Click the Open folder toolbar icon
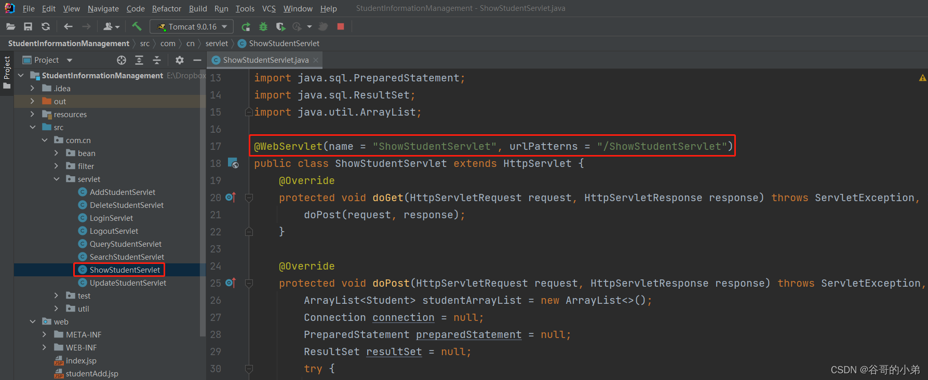Image resolution: width=928 pixels, height=380 pixels. 10,26
